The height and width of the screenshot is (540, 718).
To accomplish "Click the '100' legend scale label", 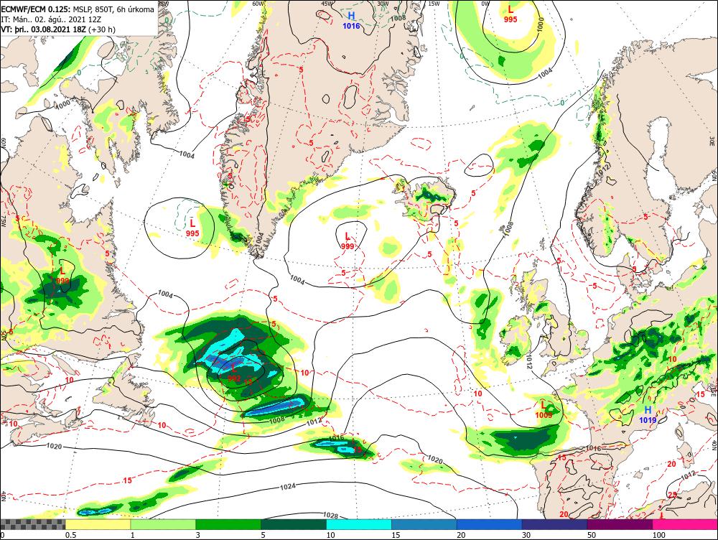I will (x=658, y=535).
